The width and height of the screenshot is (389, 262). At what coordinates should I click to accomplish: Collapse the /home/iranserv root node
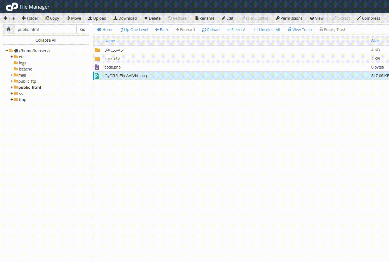pyautogui.click(x=7, y=51)
